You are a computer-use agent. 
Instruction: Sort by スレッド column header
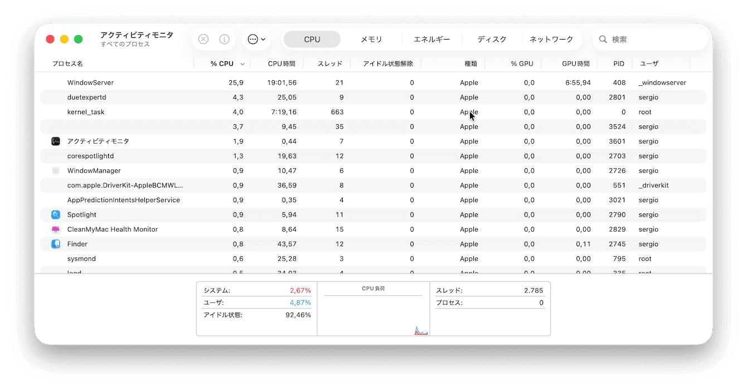(x=330, y=64)
